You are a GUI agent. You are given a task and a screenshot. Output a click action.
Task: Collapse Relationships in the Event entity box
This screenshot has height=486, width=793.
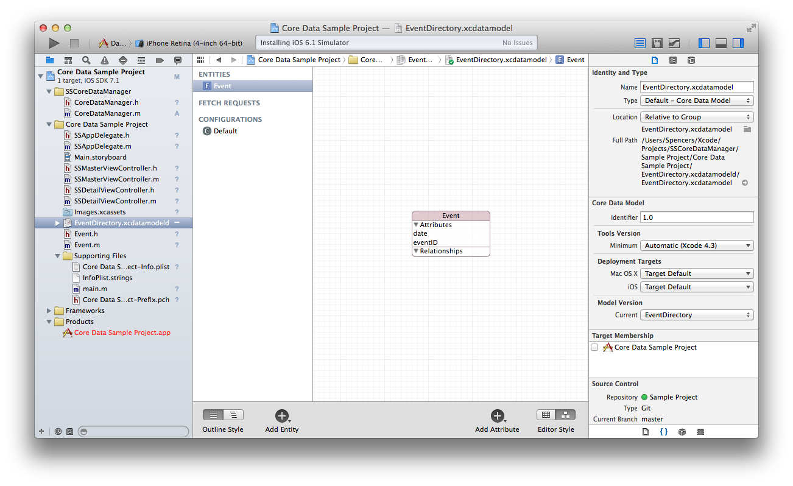coord(416,251)
